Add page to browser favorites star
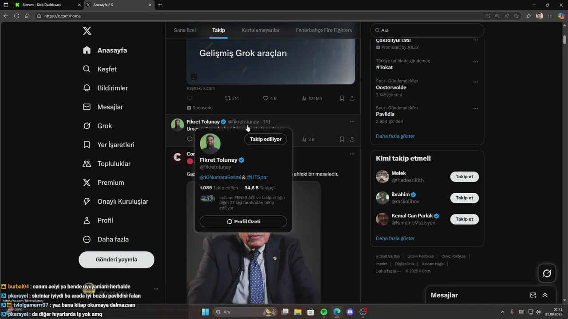This screenshot has width=568, height=319. (517, 16)
